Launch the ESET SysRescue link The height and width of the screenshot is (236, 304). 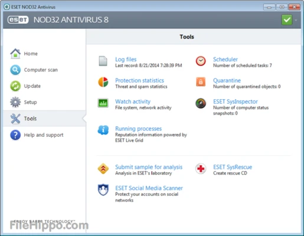tap(233, 167)
